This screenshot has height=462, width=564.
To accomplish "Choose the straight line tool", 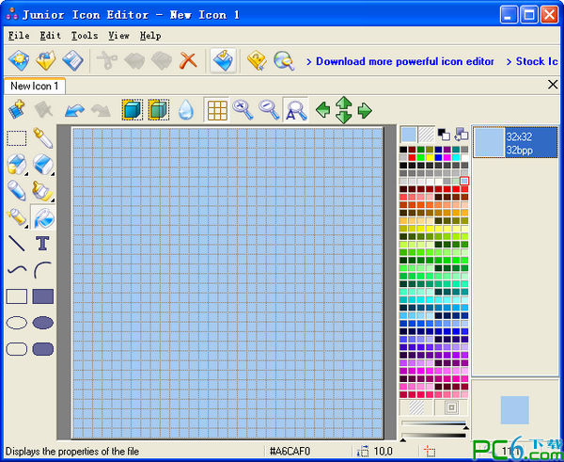I will click(x=17, y=244).
